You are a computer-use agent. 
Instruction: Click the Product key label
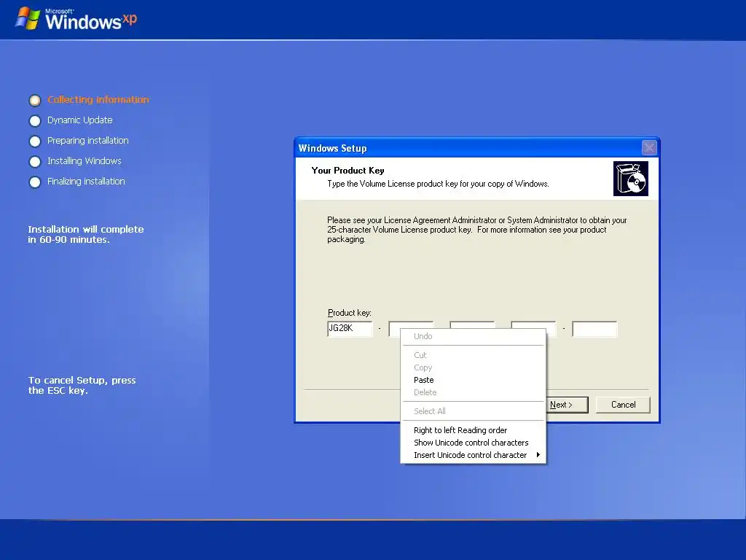pyautogui.click(x=349, y=313)
